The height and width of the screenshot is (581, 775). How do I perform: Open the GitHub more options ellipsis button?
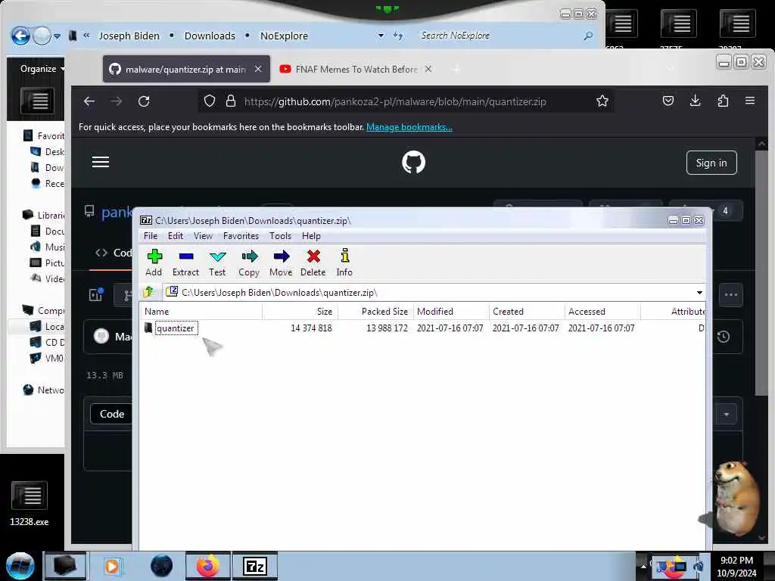click(x=730, y=295)
